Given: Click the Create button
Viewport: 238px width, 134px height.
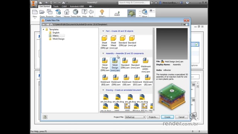Looking at the screenshot, I should pos(167,117).
